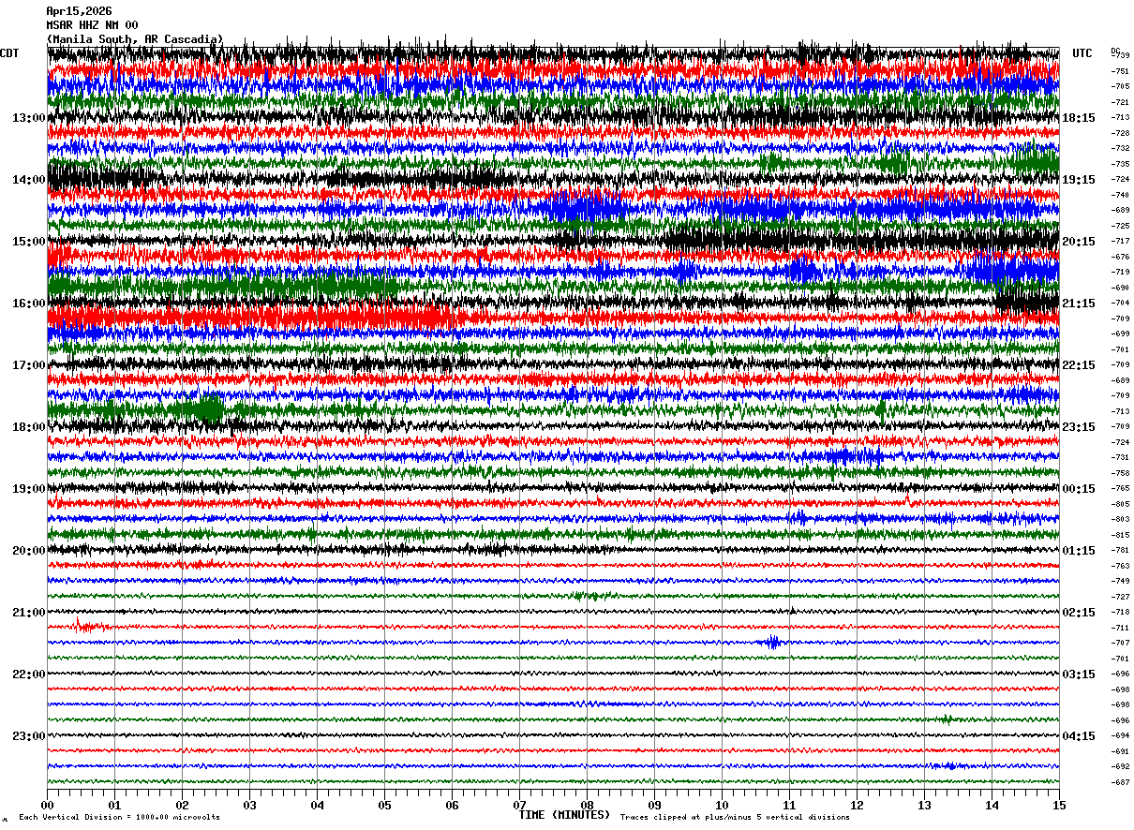Select the 18:00 CDT hour label
This screenshot has height=830, width=1134.
point(29,427)
